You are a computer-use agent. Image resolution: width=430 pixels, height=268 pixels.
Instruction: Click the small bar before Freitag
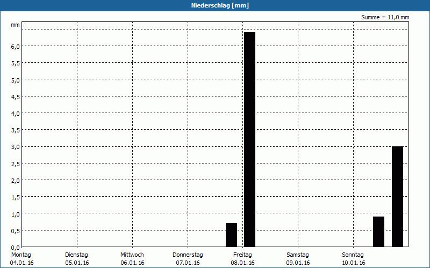231,235
